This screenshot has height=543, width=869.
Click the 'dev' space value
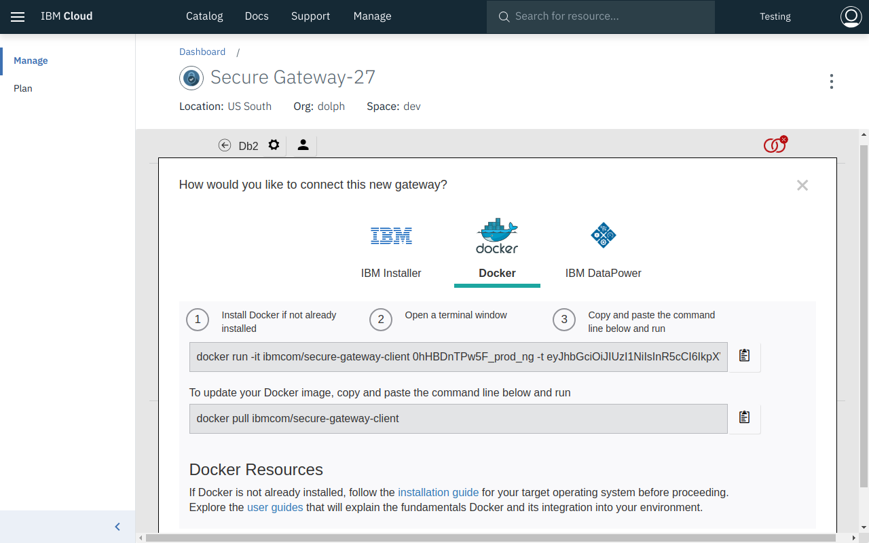coord(412,107)
